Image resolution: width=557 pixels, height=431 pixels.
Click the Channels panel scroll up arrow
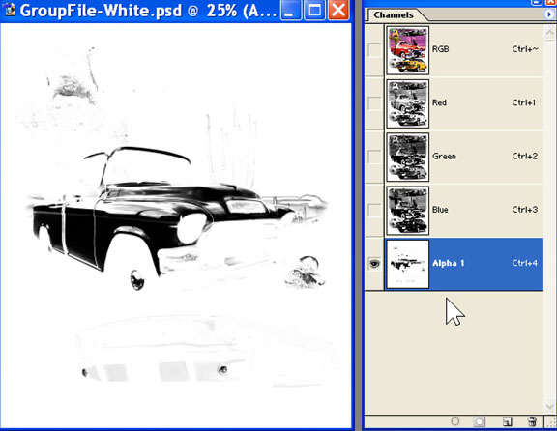tap(549, 33)
